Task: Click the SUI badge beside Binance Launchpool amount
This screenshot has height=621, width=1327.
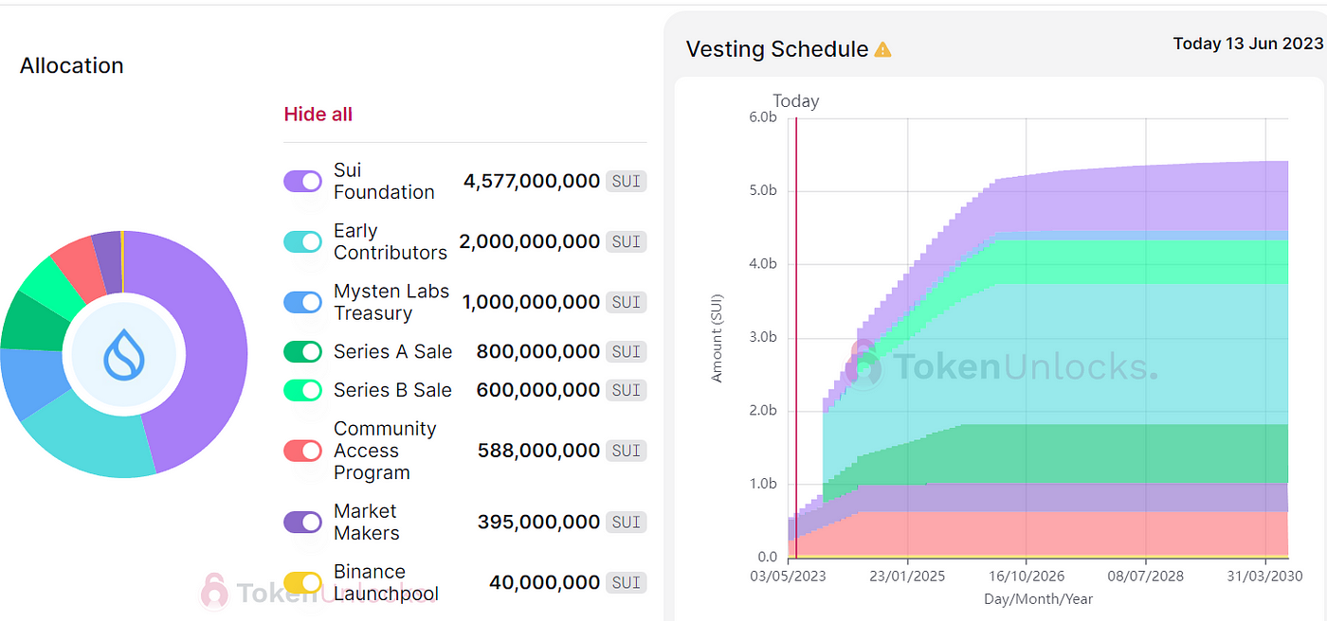Action: click(x=626, y=582)
